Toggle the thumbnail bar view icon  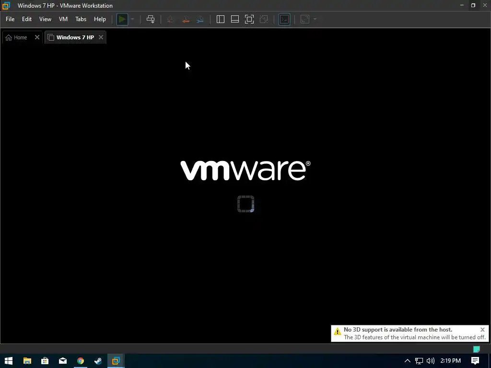pos(235,19)
